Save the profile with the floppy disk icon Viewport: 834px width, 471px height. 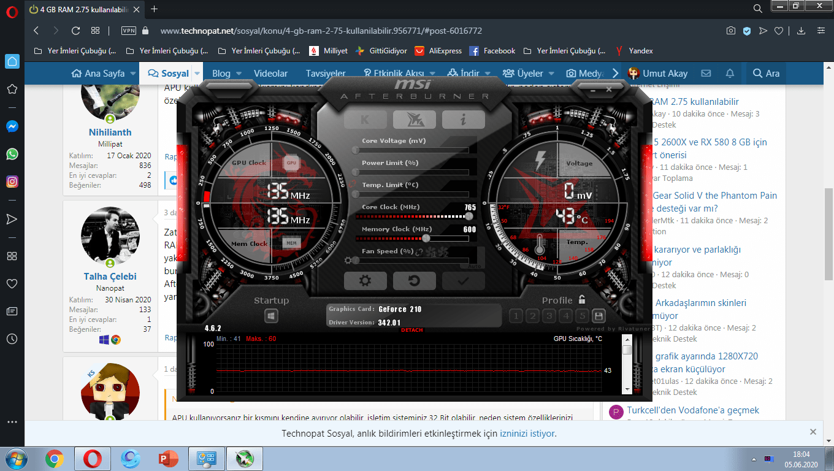599,316
